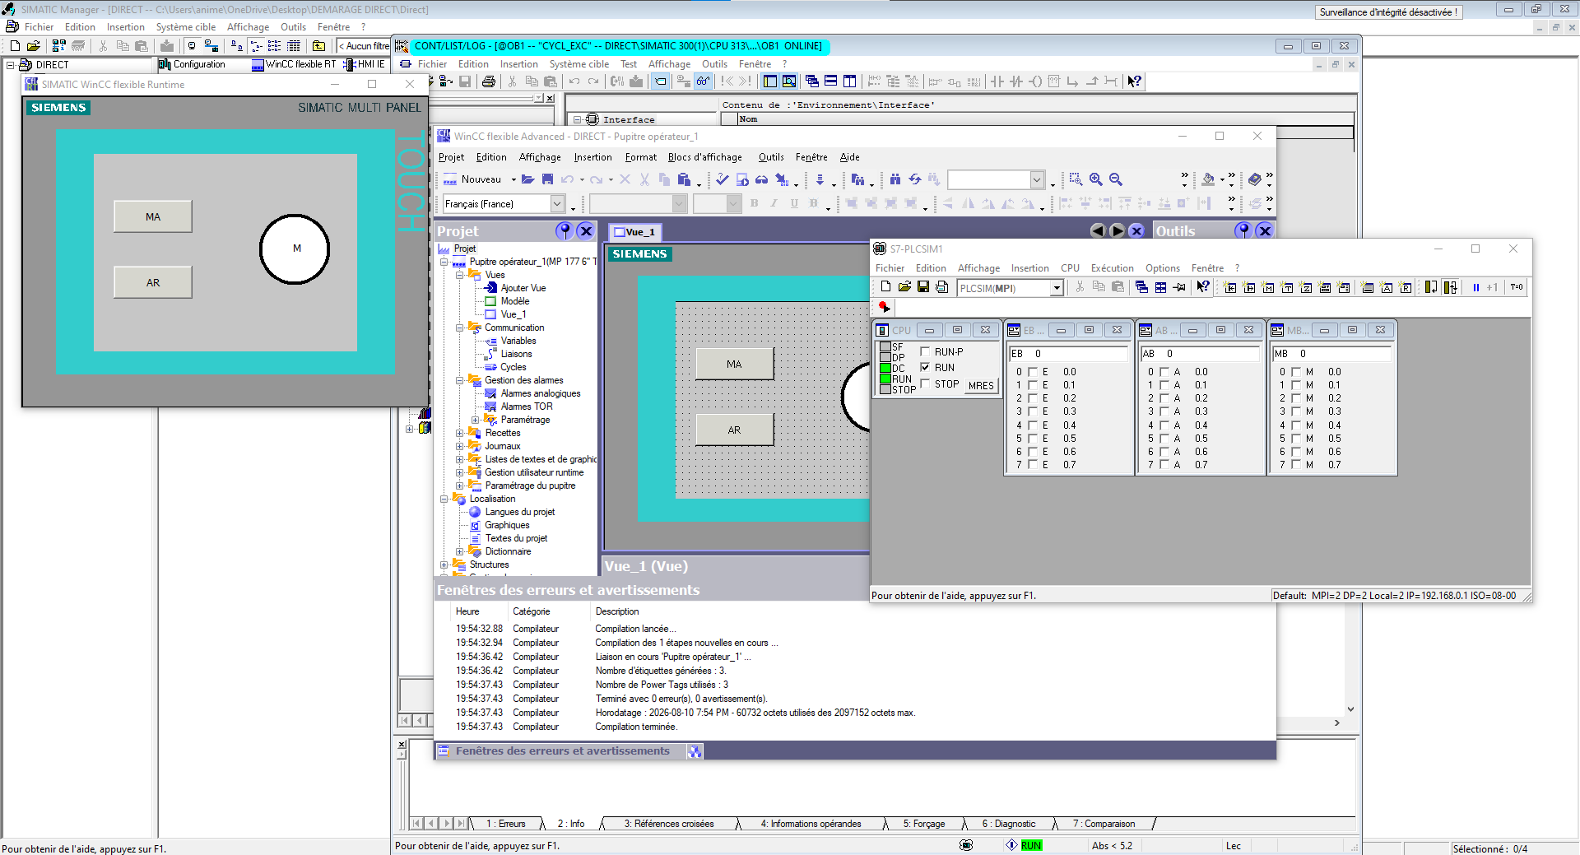1580x855 pixels.
Task: Toggle input bit E 0.0 checkbox
Action: point(1033,372)
